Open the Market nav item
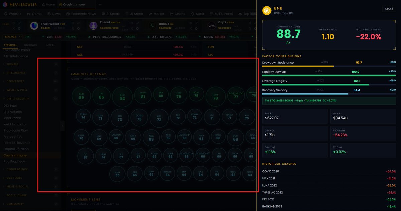 (x=156, y=14)
